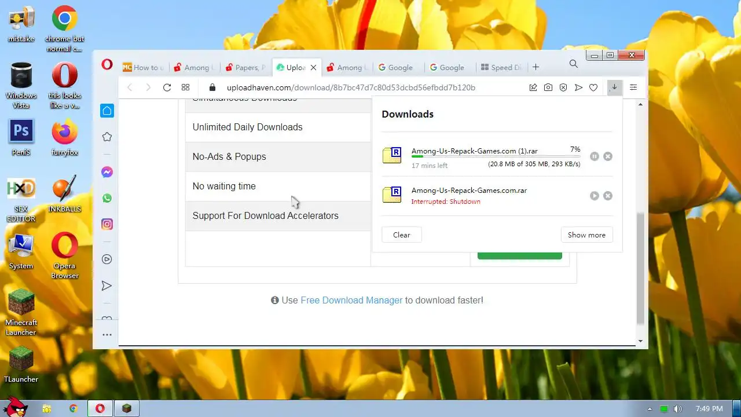741x417 pixels.
Task: Click 'No-Ads & Popups' row
Action: [278, 156]
